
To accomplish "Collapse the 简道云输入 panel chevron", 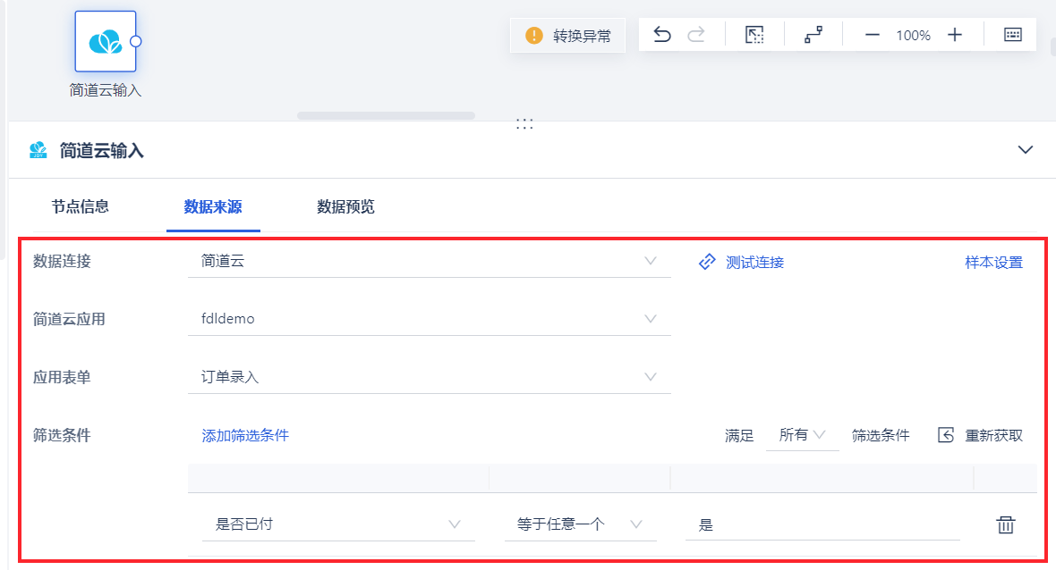I will [x=1026, y=150].
